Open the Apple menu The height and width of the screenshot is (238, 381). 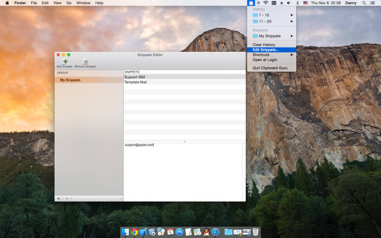[7, 3]
